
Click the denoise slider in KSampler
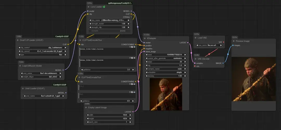click(x=165, y=76)
